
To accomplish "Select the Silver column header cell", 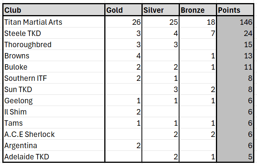I will click(160, 10).
